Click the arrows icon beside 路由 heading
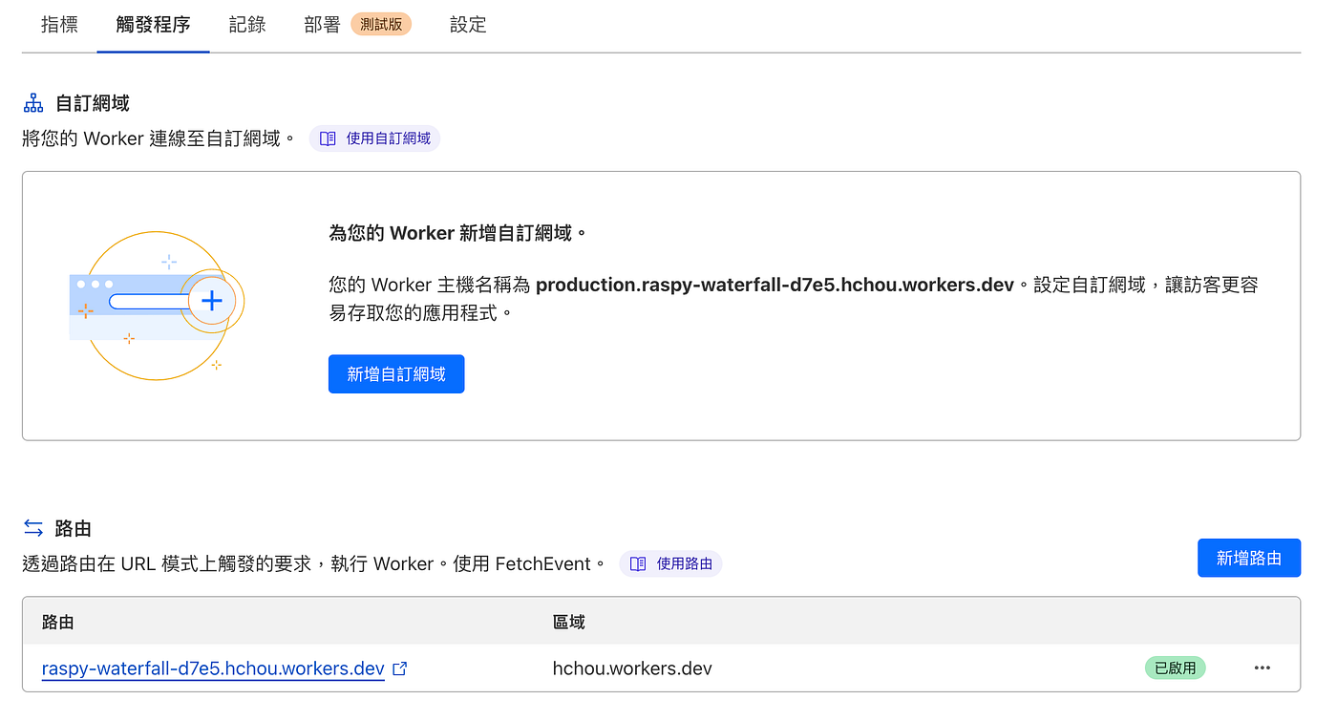This screenshot has width=1337, height=721. (x=33, y=528)
